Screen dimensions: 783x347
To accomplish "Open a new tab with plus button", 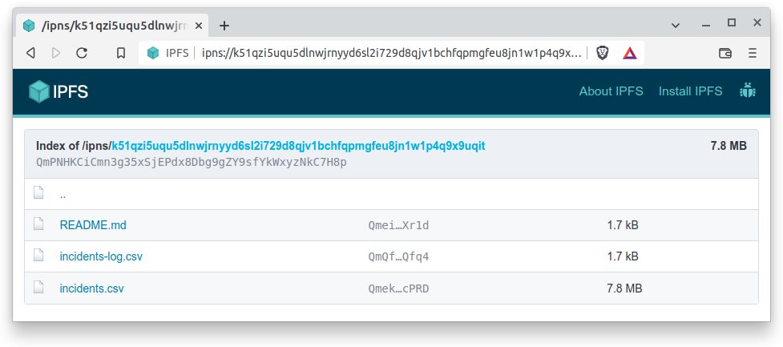I will click(x=224, y=26).
